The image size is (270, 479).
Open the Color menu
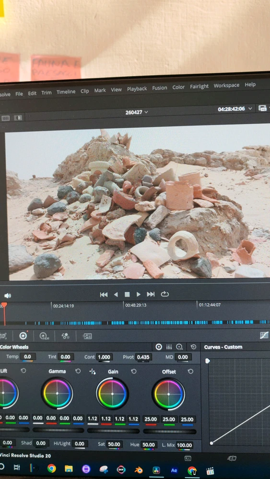coord(178,87)
